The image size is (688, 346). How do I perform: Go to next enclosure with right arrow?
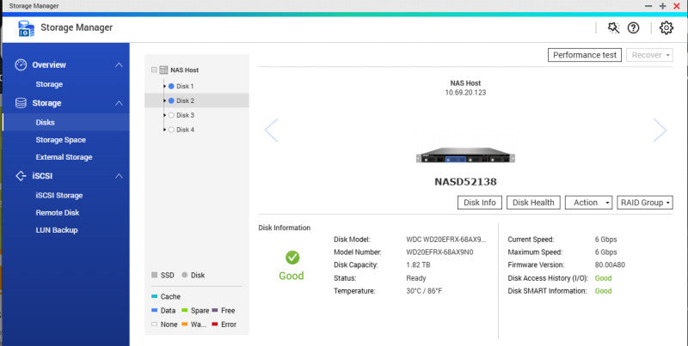coord(660,131)
